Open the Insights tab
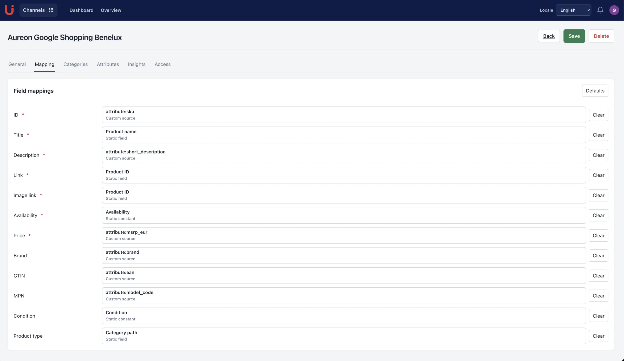This screenshot has width=624, height=361. (137, 64)
